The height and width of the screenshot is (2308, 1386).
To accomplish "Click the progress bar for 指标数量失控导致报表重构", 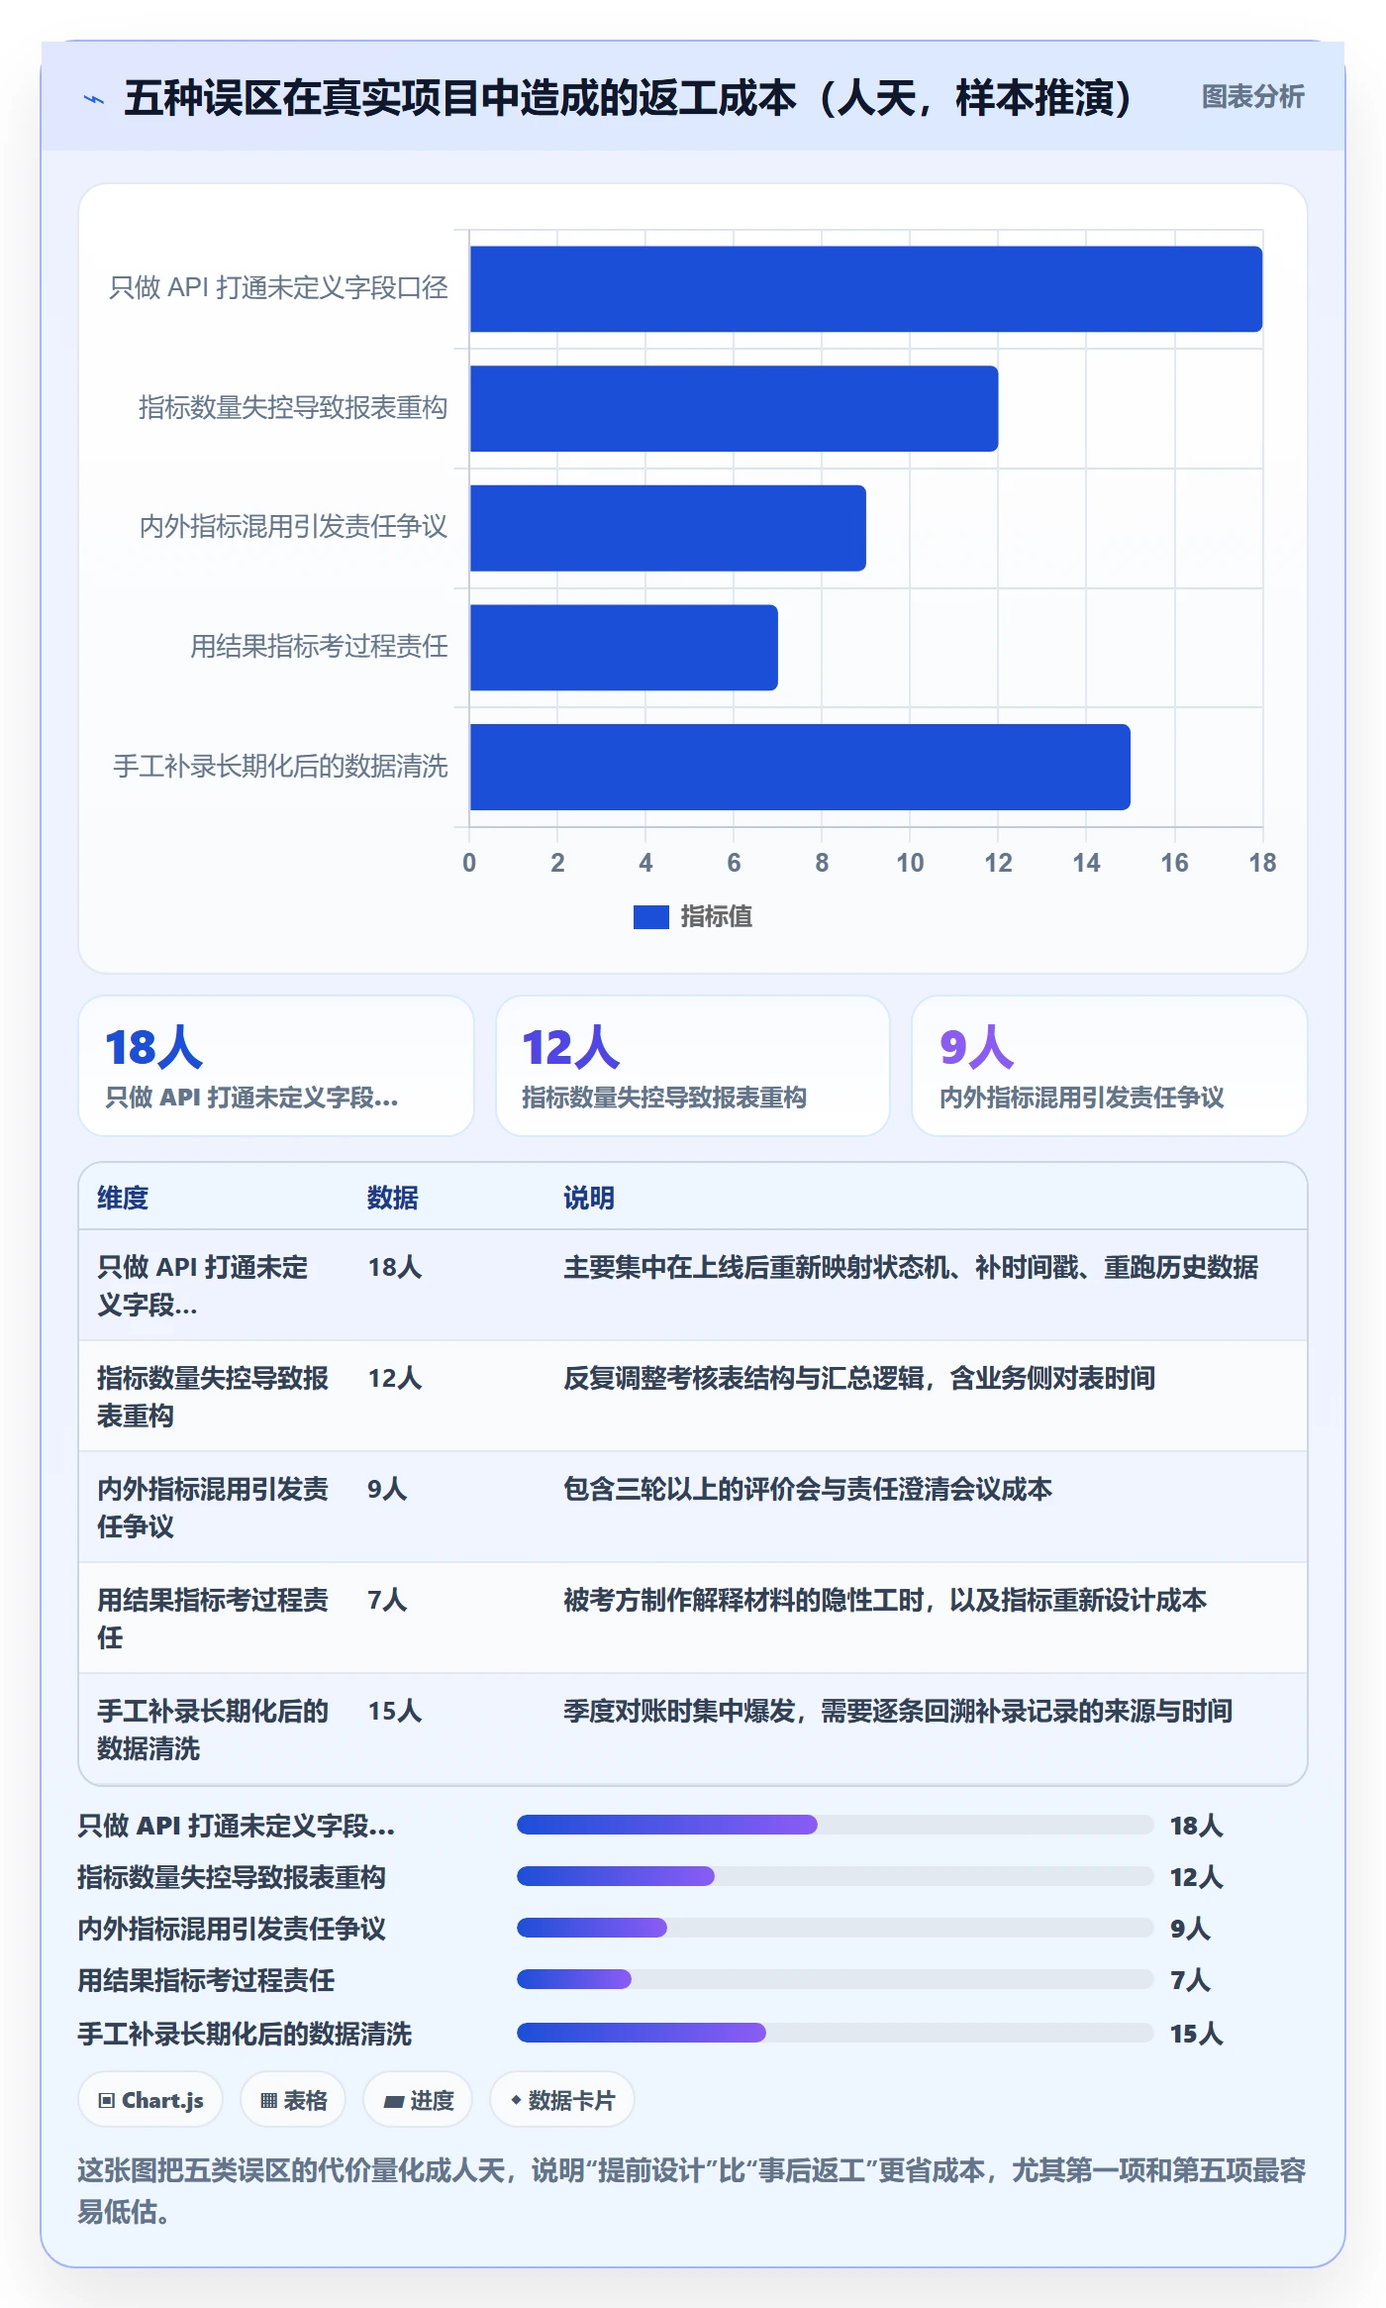I will tap(836, 1876).
